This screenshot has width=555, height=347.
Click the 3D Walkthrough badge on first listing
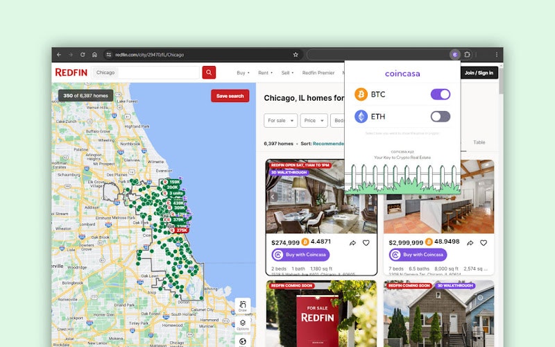[289, 172]
